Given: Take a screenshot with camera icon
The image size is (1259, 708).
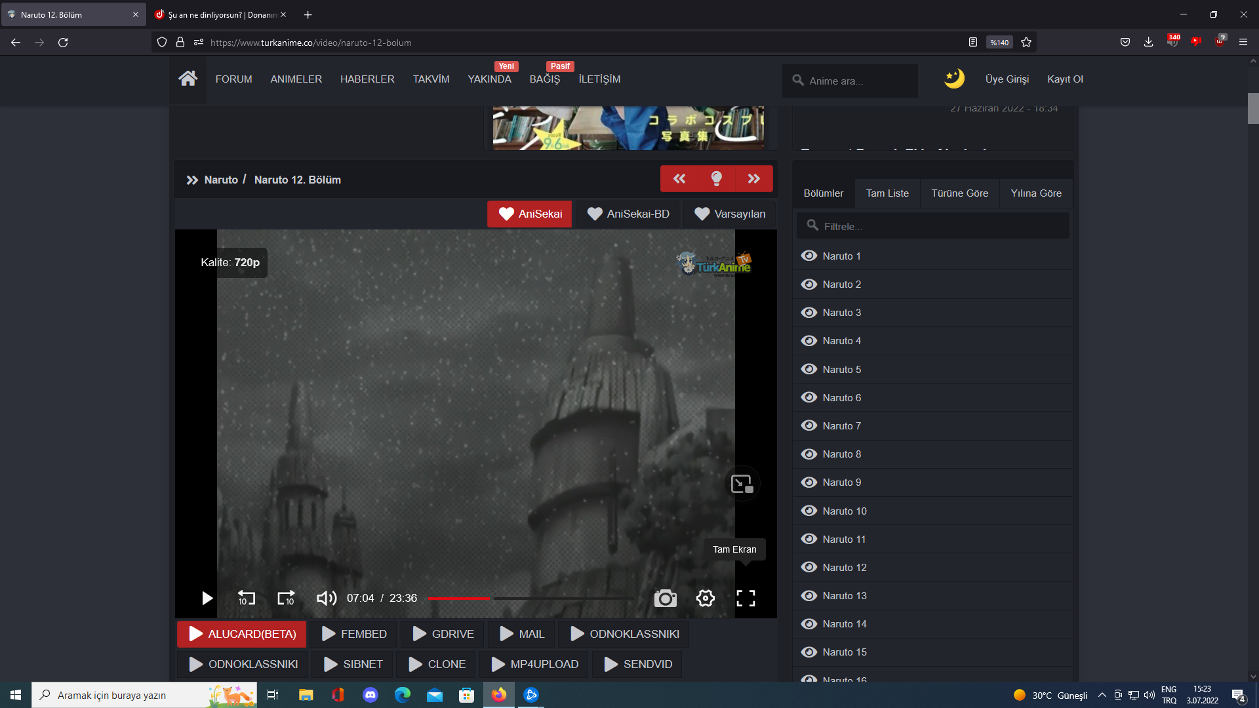Looking at the screenshot, I should click(x=665, y=598).
